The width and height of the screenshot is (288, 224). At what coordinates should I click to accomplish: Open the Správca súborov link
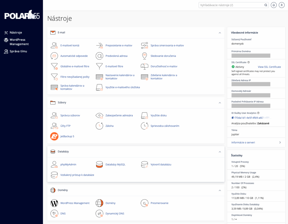tap(70, 116)
